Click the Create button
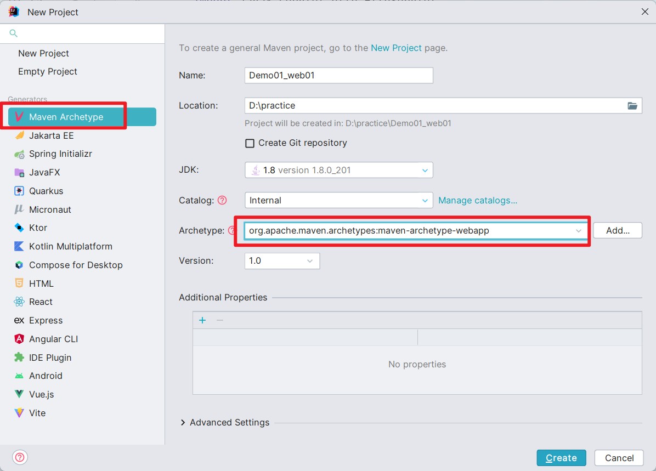The image size is (656, 471). (562, 458)
